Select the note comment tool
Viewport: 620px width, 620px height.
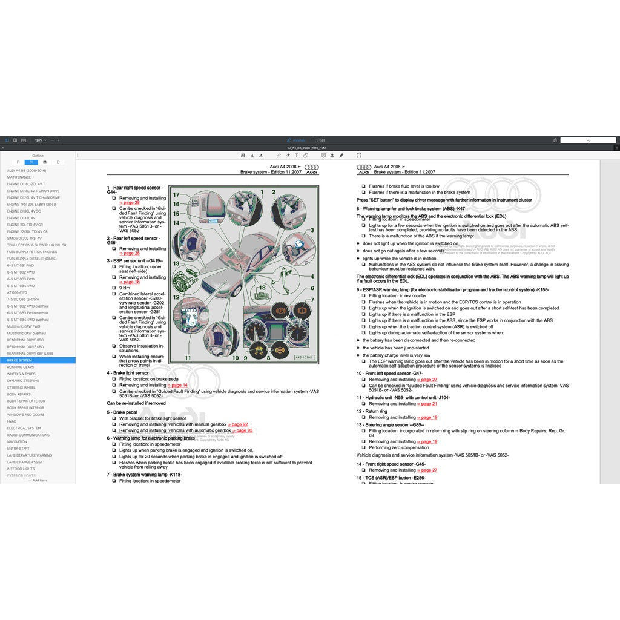click(323, 156)
